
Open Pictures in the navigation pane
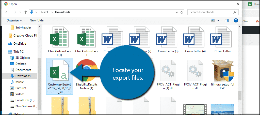coord(18,88)
